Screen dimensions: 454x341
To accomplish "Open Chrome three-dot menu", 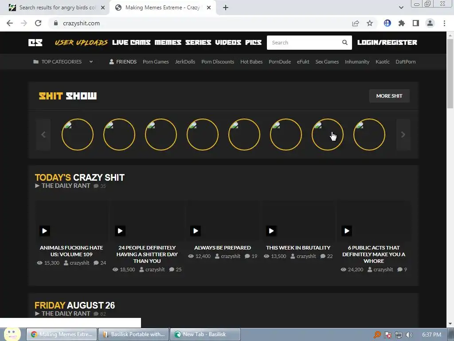I will pyautogui.click(x=444, y=23).
